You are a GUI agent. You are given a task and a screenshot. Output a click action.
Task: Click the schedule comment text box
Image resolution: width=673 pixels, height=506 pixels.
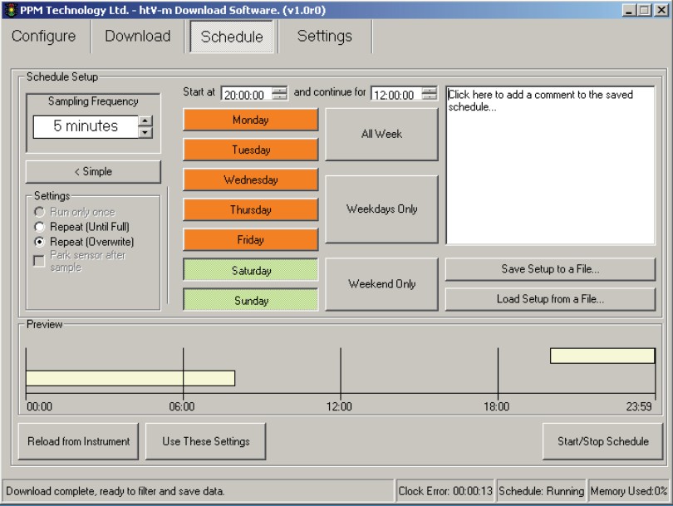coord(550,166)
